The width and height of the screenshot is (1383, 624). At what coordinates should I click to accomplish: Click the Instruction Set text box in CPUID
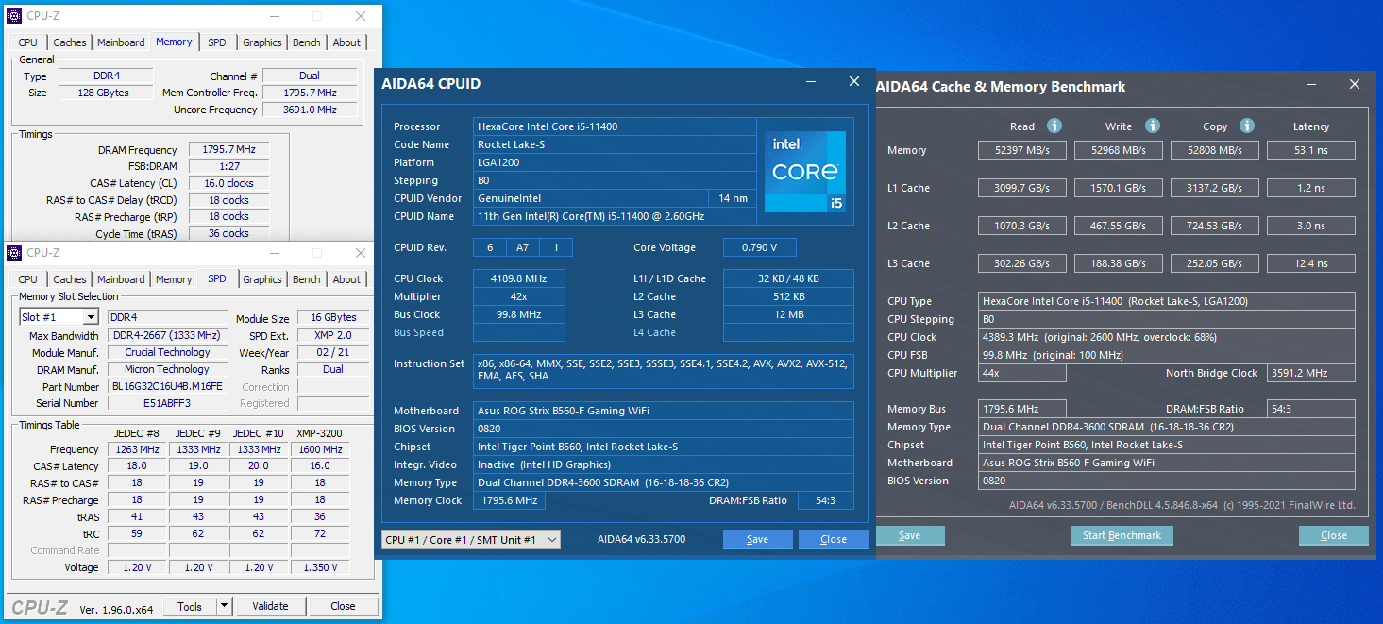[664, 371]
